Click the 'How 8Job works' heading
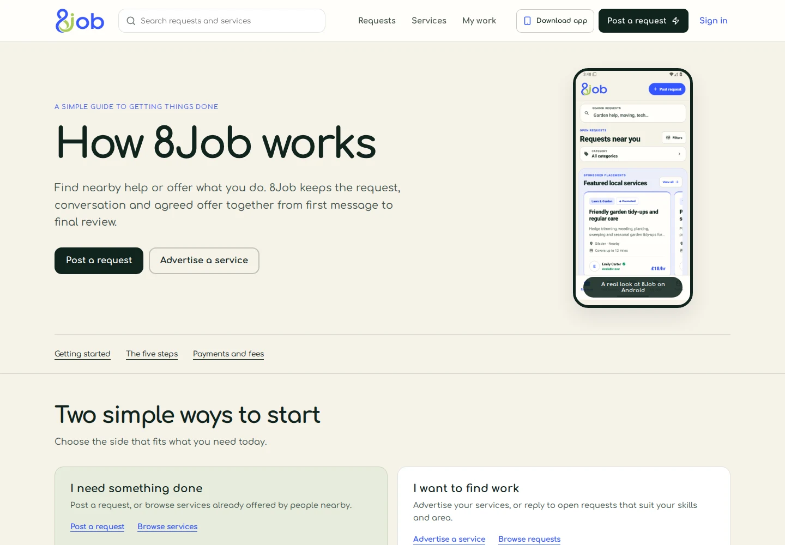Screen dimensions: 785x545 216,143
